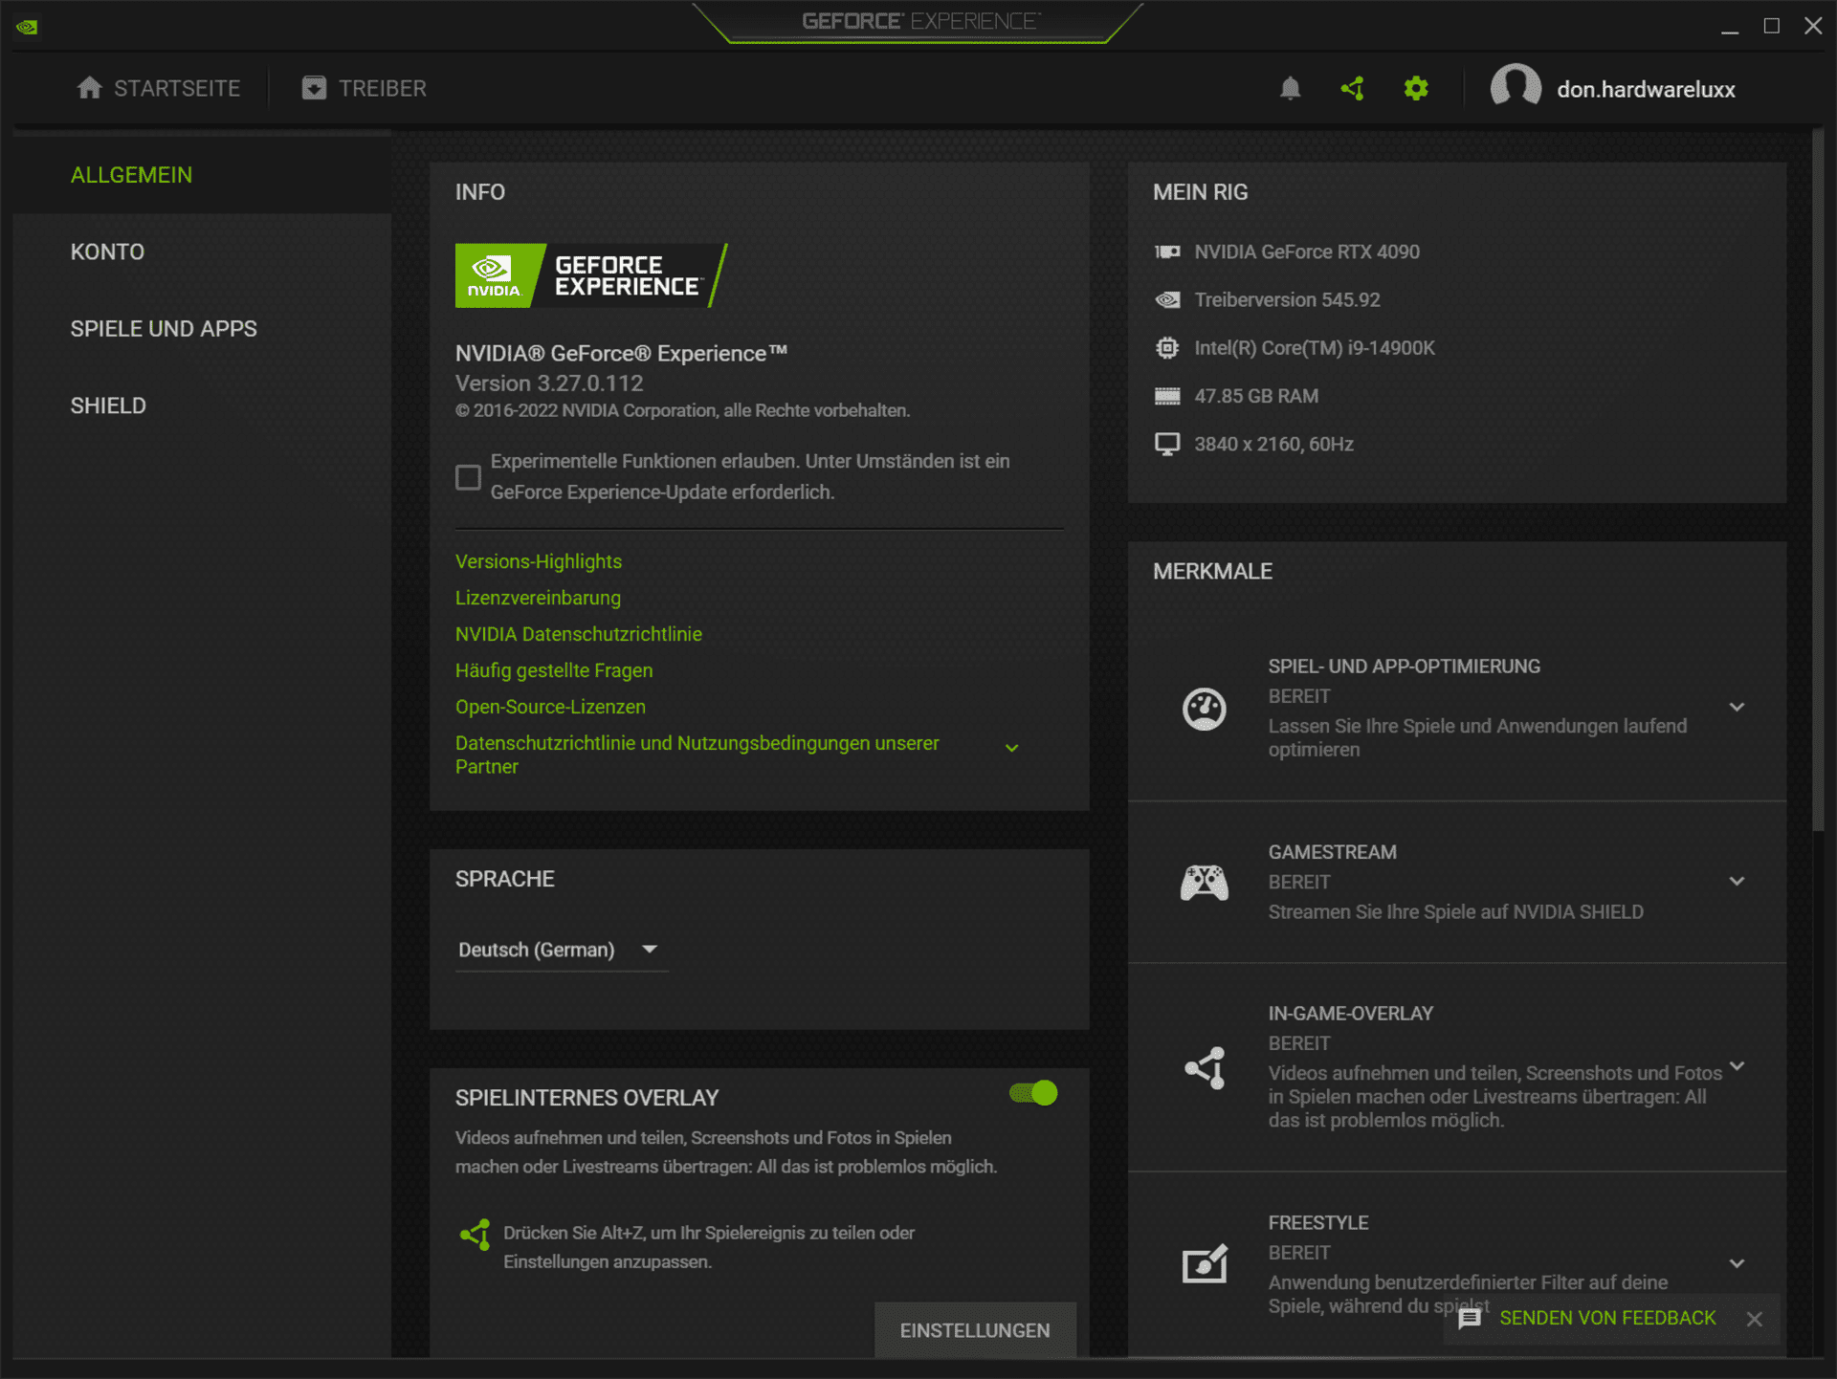
Task: Switch to the Treiber tab
Action: (365, 88)
